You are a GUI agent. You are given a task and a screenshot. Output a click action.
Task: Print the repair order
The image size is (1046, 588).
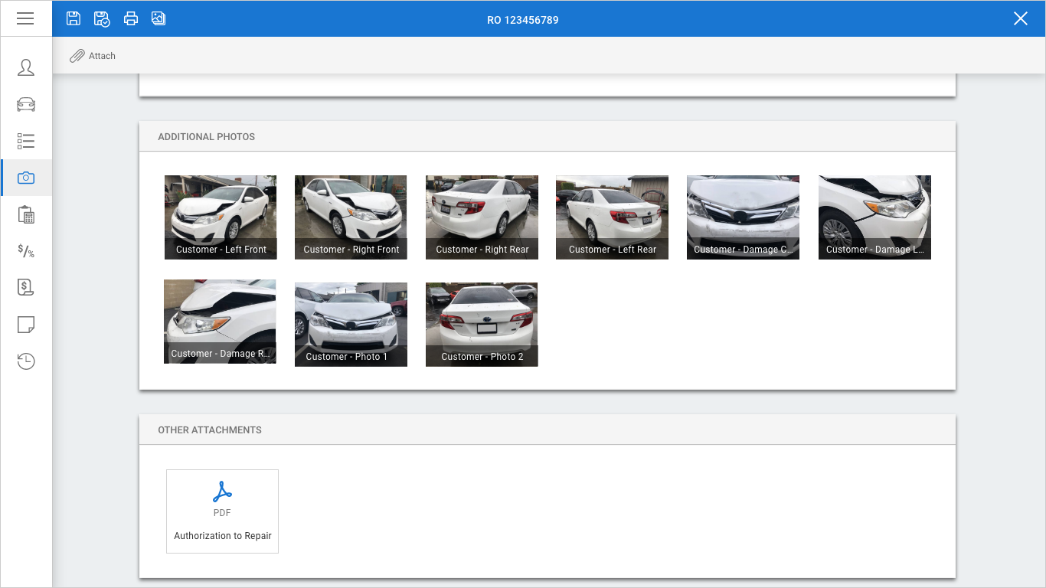click(x=131, y=18)
